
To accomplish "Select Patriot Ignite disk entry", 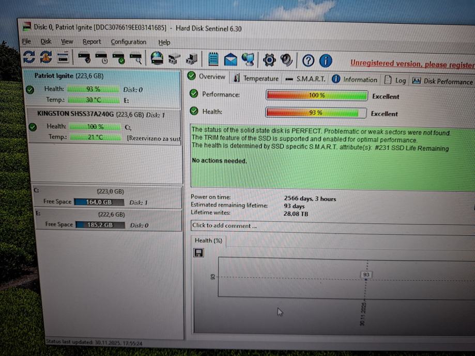I will (102, 89).
